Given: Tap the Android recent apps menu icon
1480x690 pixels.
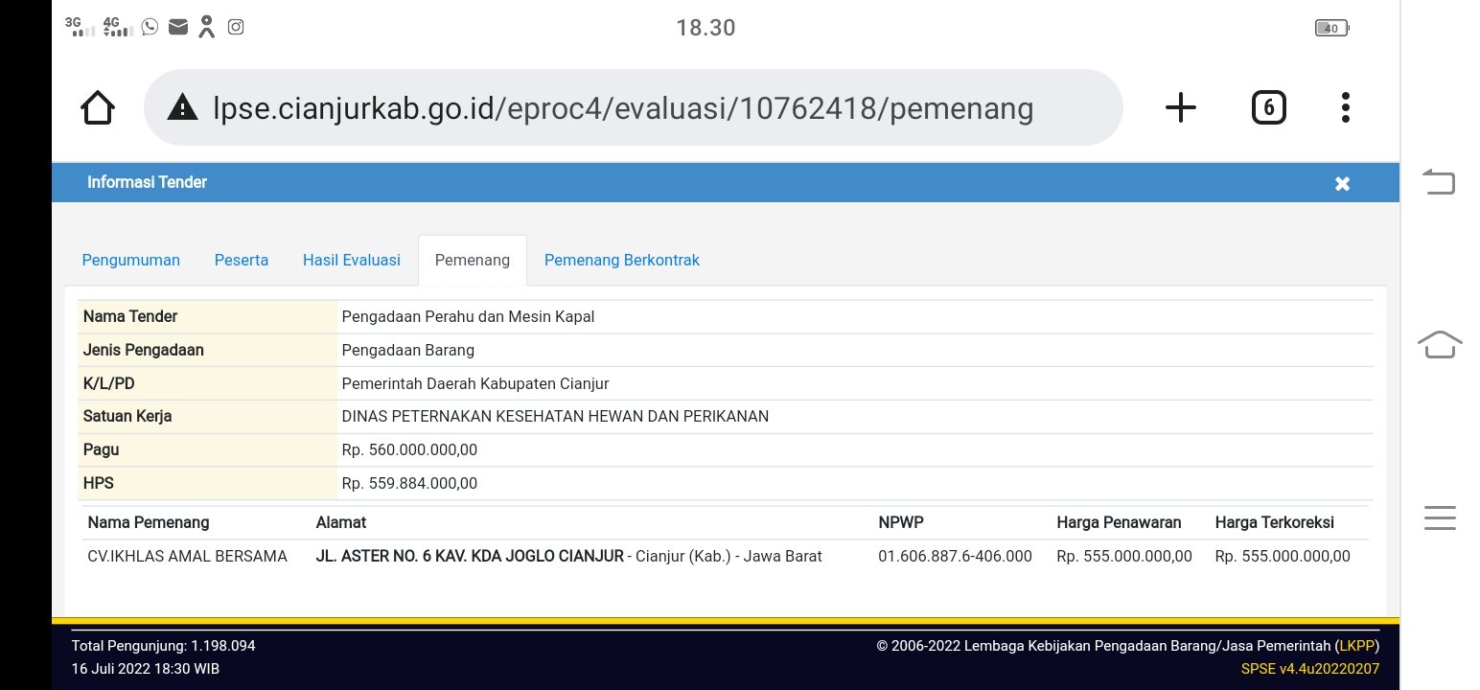Looking at the screenshot, I should click(1439, 517).
